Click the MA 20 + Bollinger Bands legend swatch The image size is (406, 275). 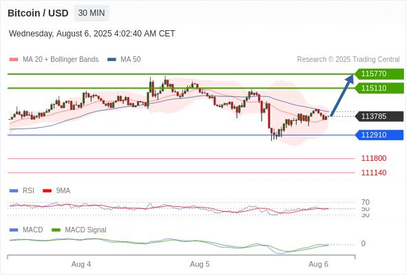14,60
